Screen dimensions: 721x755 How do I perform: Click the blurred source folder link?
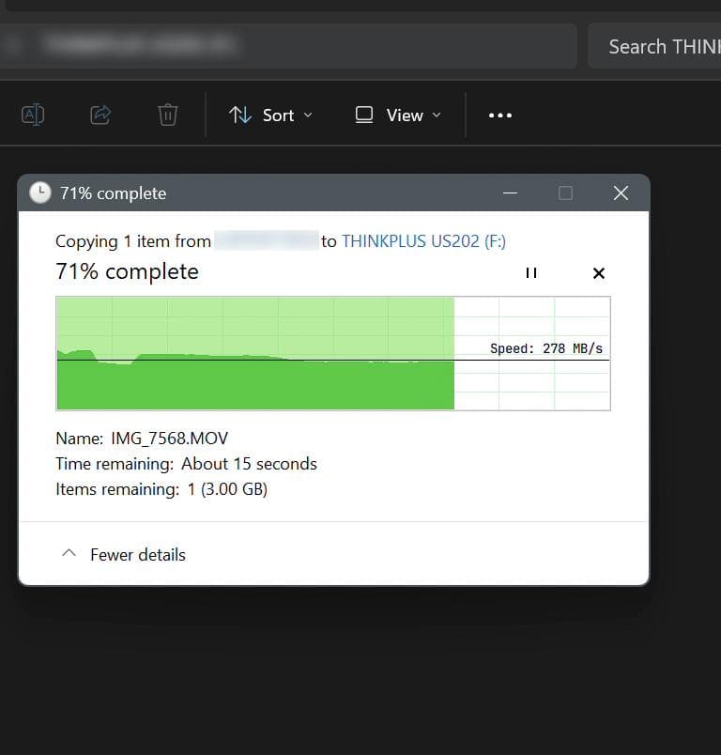coord(267,240)
